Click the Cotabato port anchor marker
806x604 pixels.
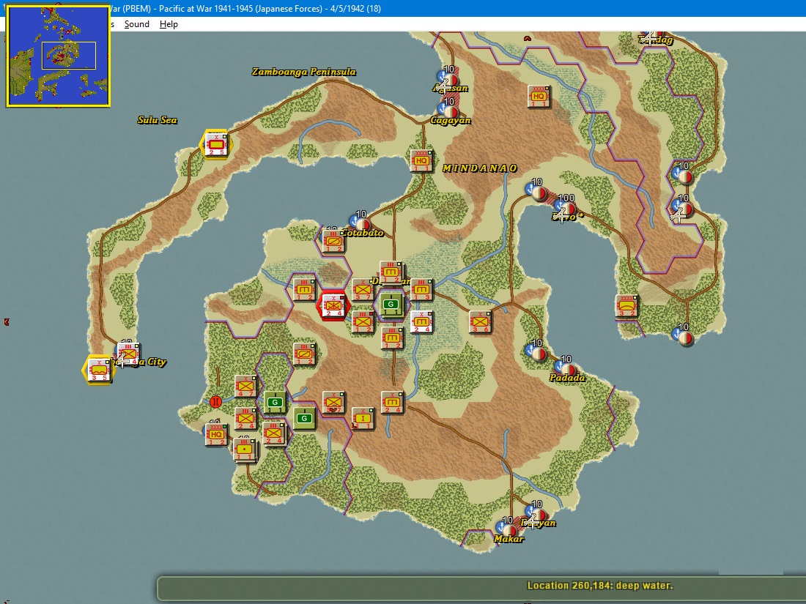[360, 223]
